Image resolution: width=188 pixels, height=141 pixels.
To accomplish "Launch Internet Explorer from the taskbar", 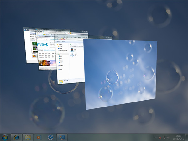I will pos(16,137).
